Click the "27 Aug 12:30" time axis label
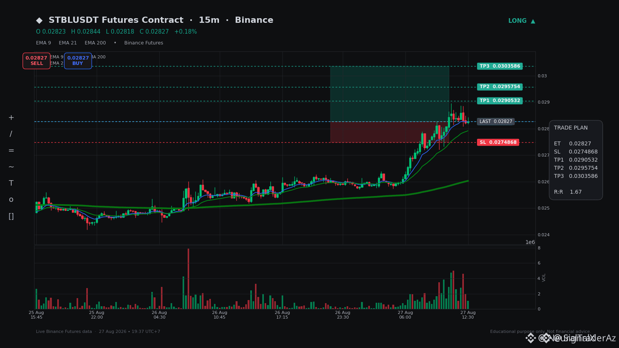Screen dimensions: 619x348 coord(468,315)
